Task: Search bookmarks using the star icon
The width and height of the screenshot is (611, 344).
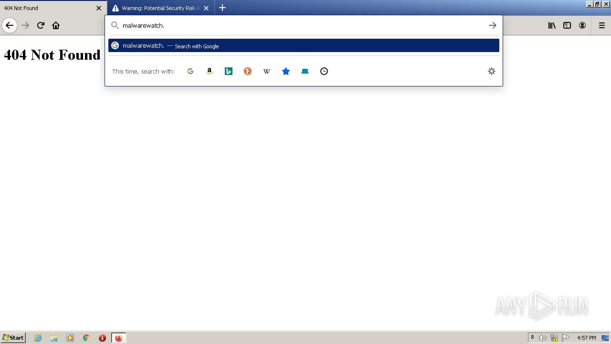Action: pyautogui.click(x=286, y=71)
